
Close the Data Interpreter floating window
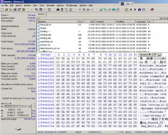pyautogui.click(x=30, y=106)
